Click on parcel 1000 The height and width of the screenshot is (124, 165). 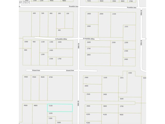(27, 44)
